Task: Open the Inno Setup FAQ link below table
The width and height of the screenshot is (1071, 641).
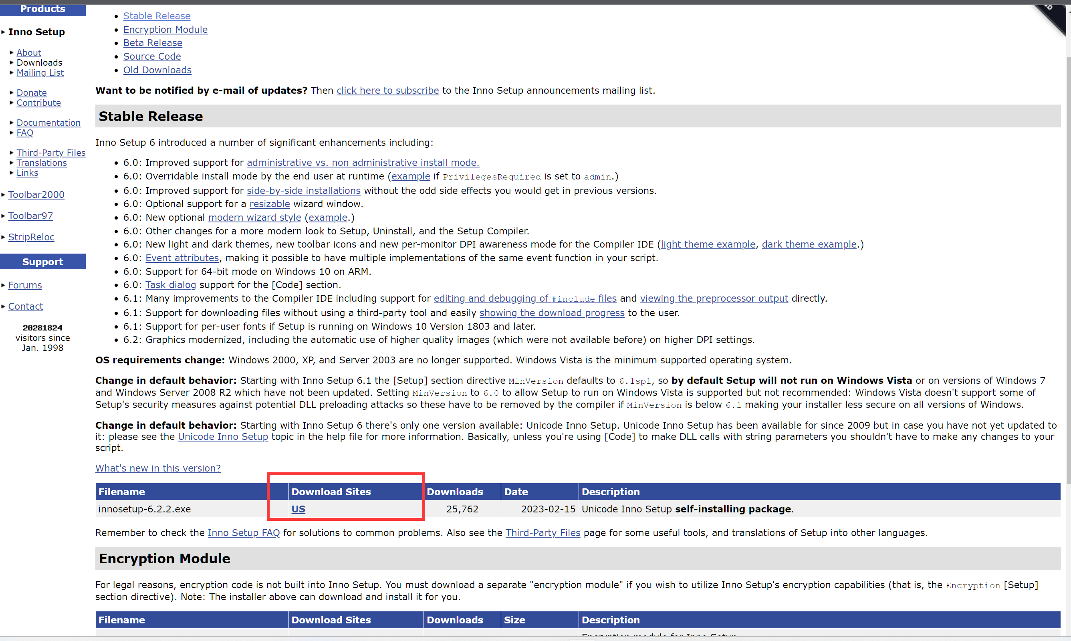Action: (244, 532)
